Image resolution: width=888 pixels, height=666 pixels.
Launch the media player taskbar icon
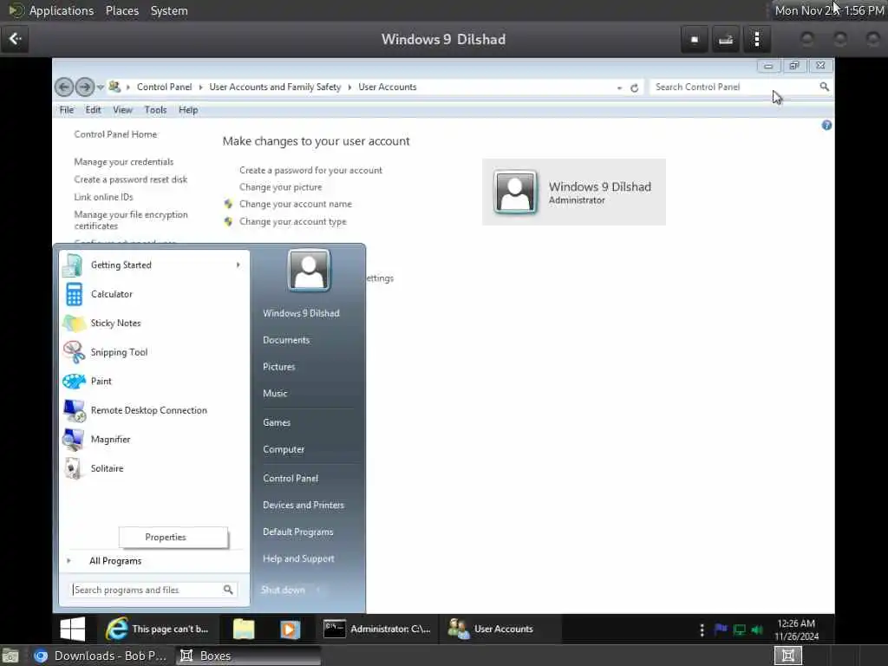(x=290, y=629)
